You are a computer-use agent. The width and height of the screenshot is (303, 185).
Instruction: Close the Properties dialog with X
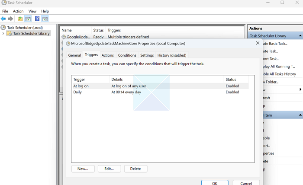(x=258, y=43)
